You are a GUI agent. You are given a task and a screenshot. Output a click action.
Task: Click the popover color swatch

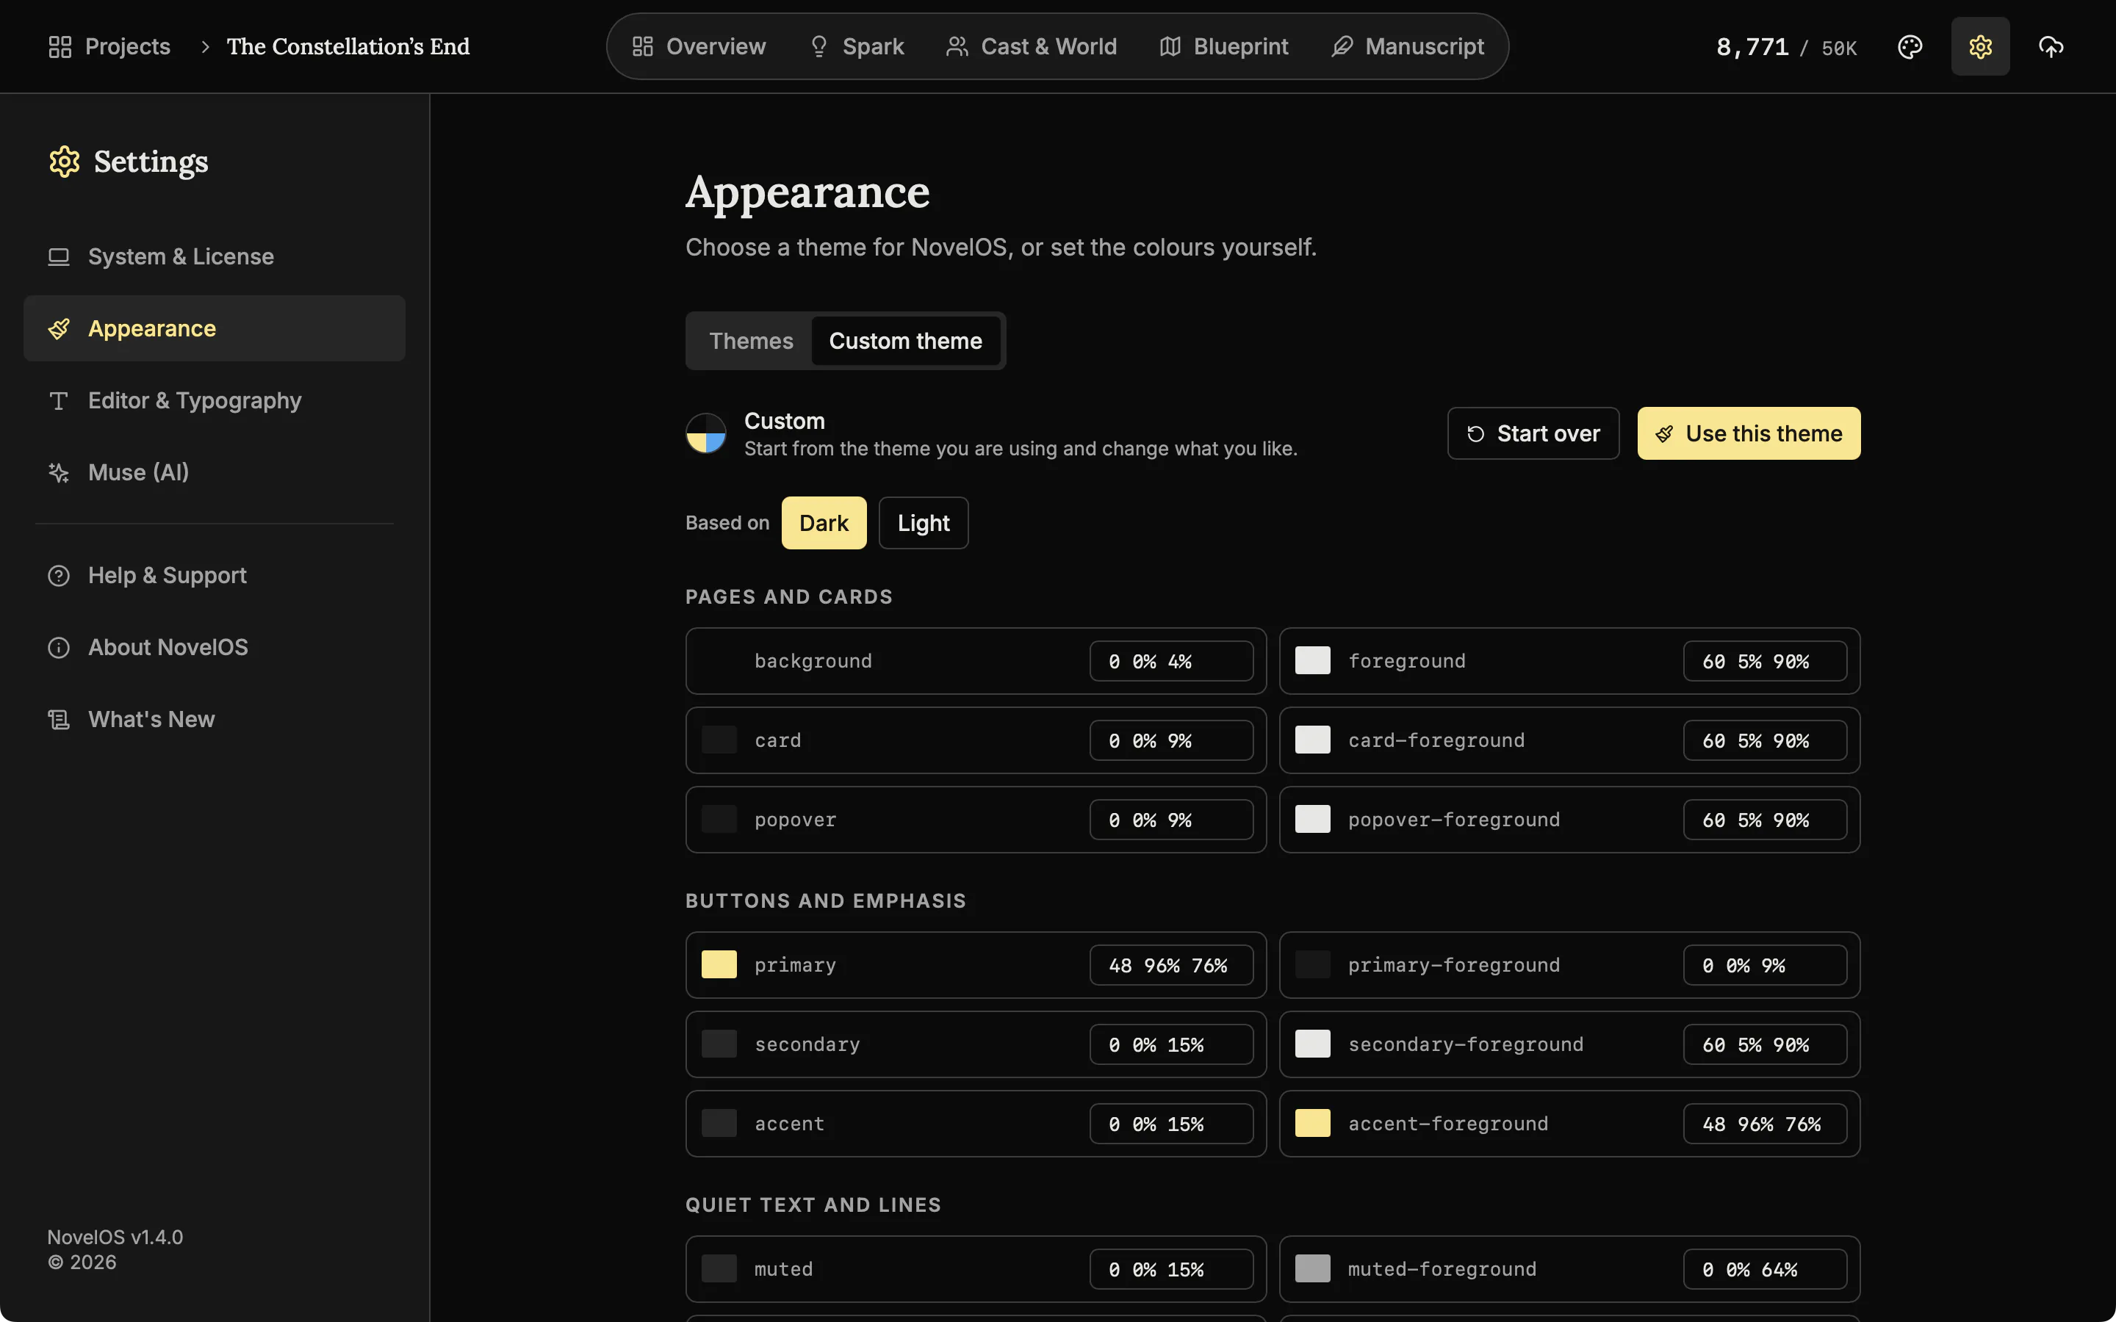[x=719, y=819]
